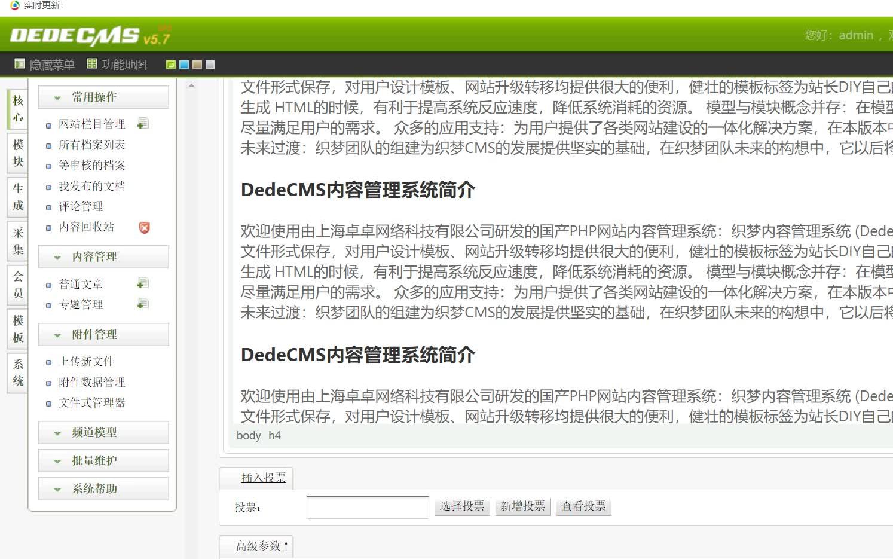Open the 我发布的文档 link

point(92,186)
